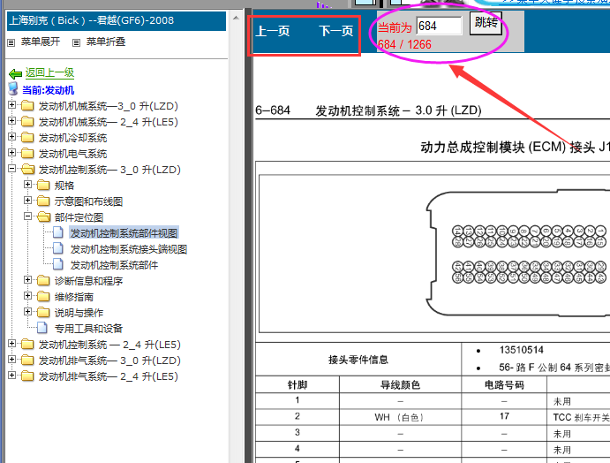Expand 发动机排气系统— 2_4 升(LE5) node
This screenshot has height=463, width=610.
click(12, 376)
